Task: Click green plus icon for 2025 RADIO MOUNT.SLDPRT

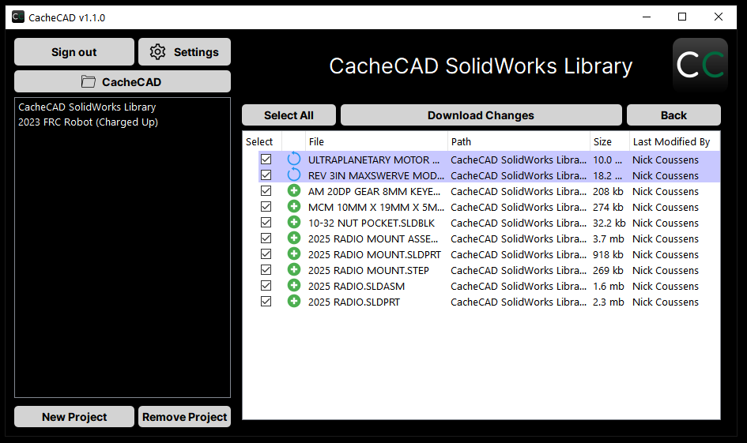Action: click(x=294, y=253)
